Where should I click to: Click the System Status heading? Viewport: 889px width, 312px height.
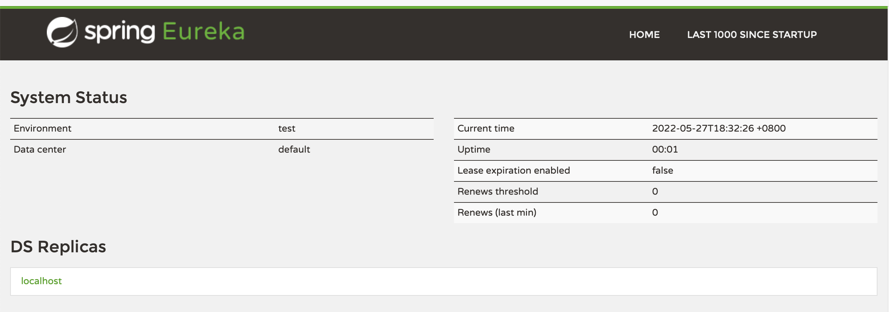pos(69,98)
